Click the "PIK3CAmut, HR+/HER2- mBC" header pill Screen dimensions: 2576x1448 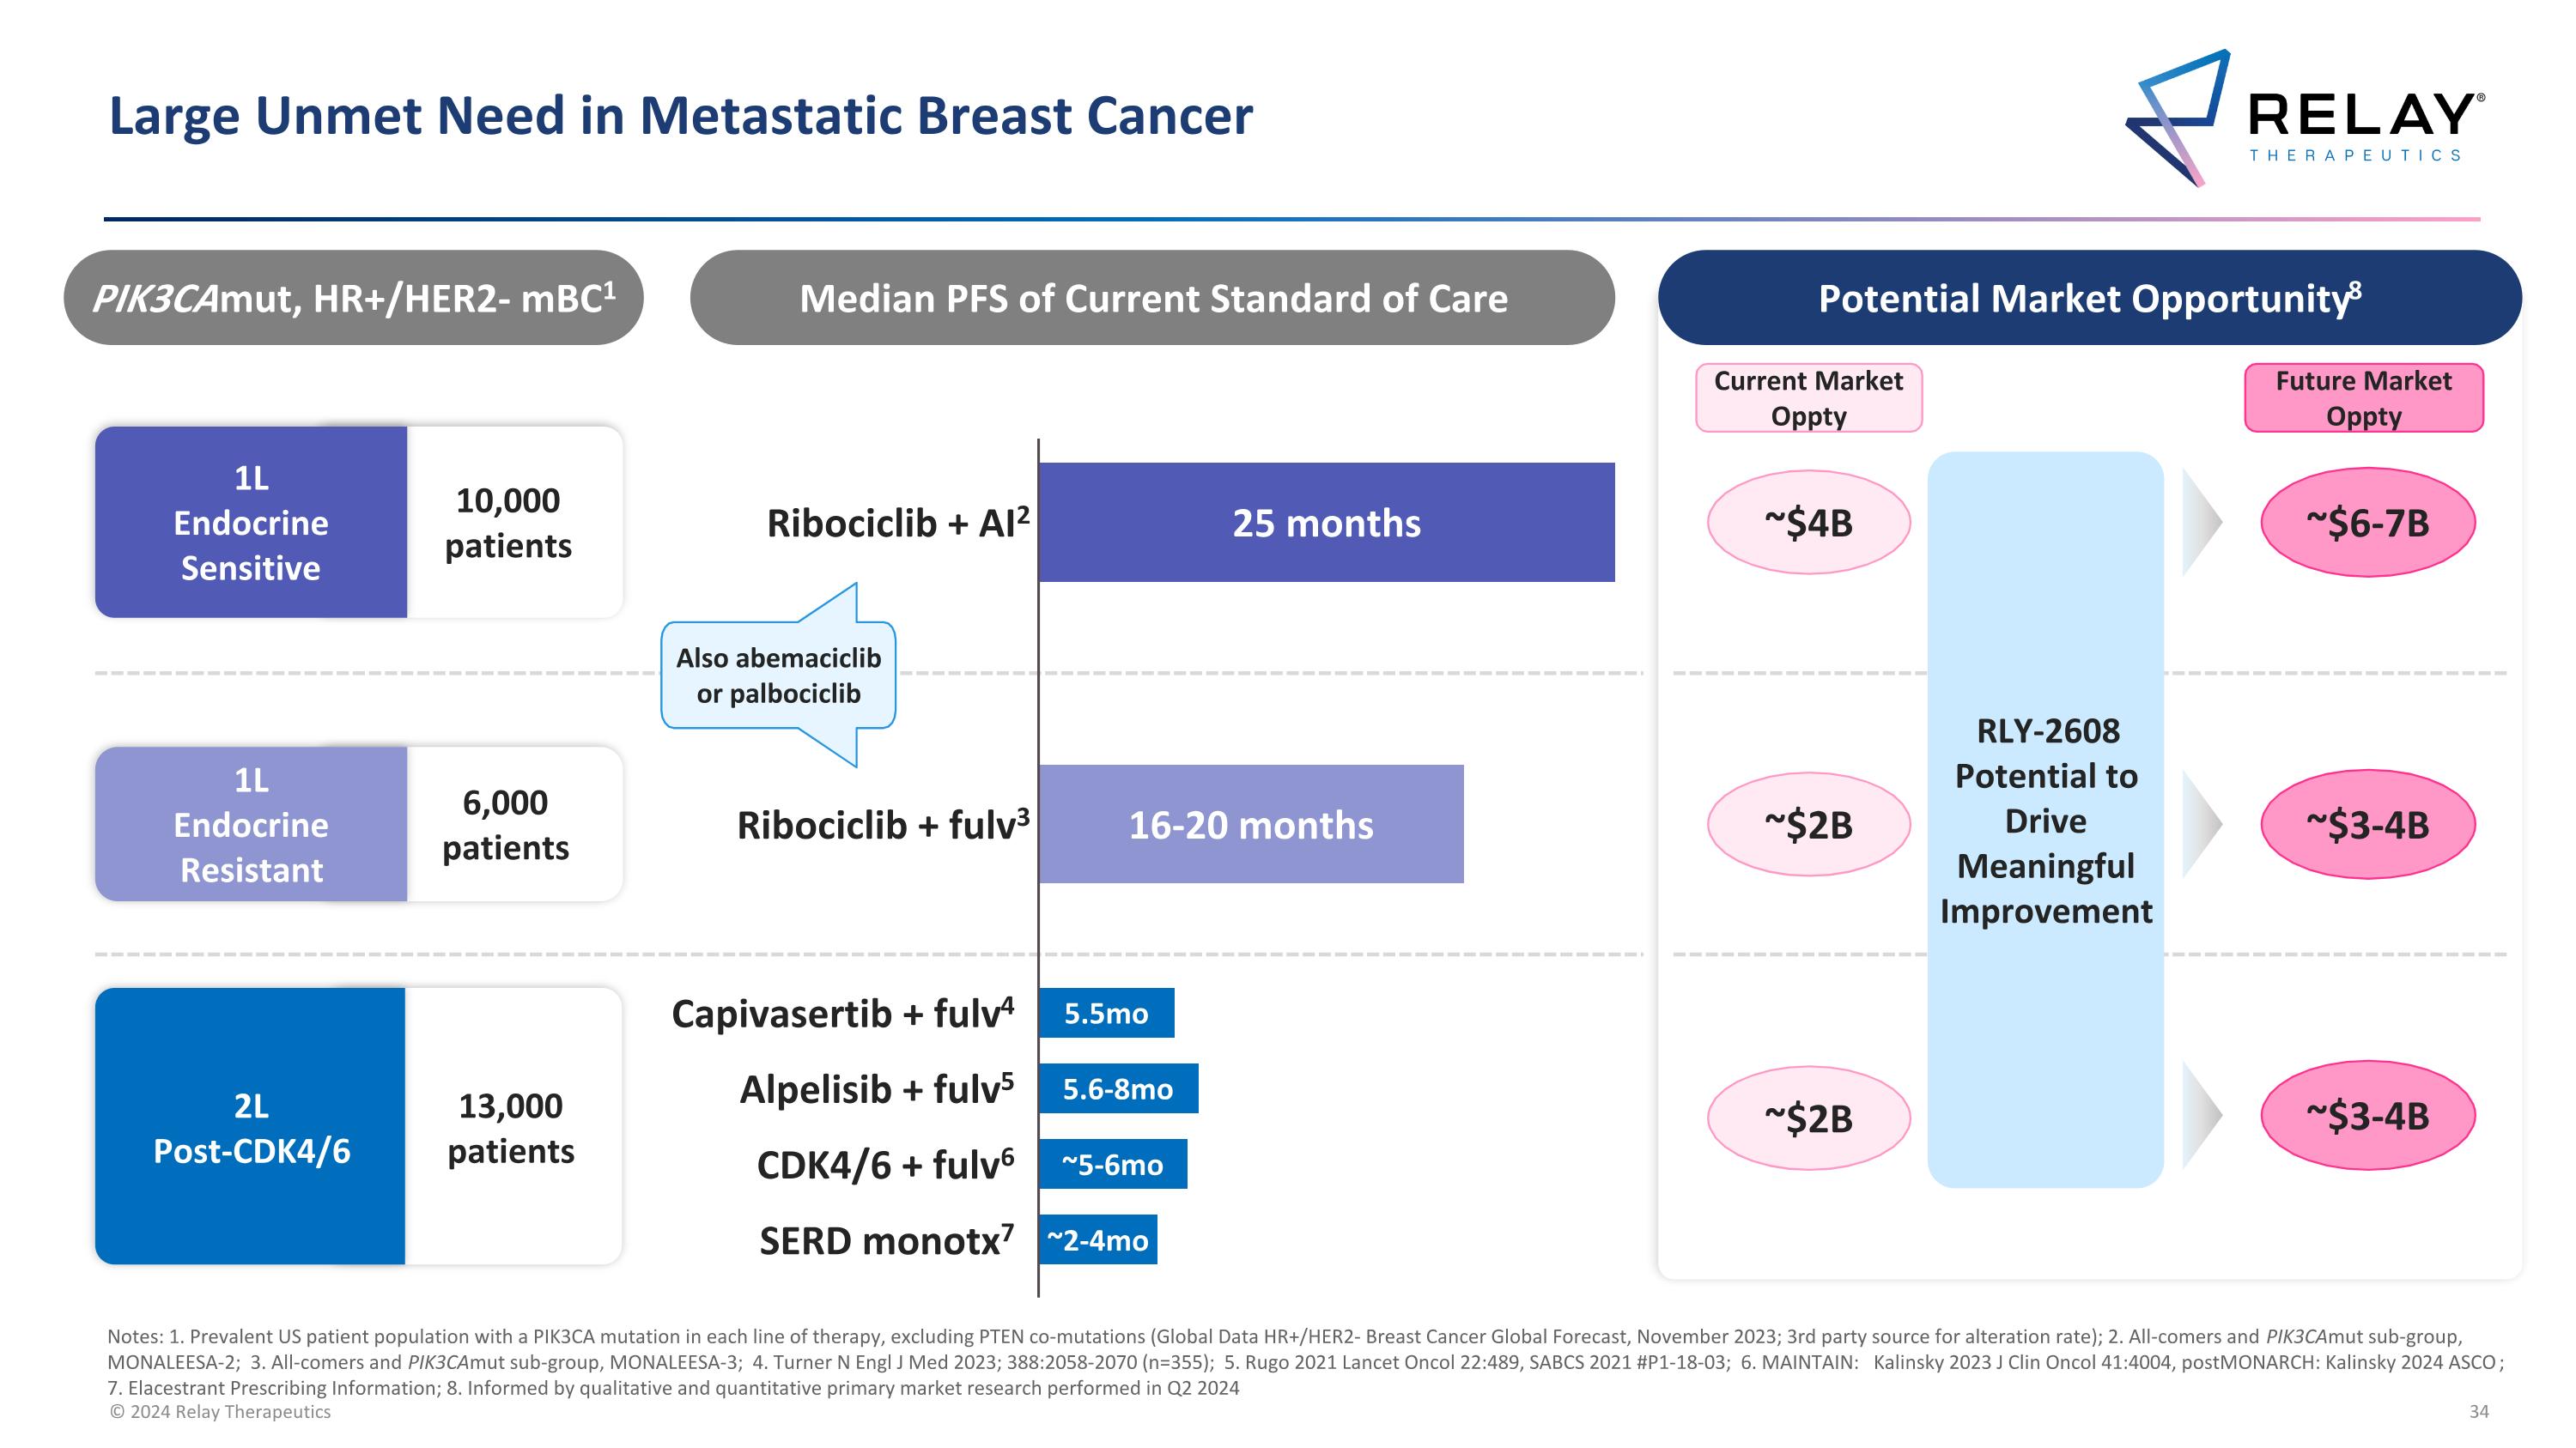coord(353,298)
